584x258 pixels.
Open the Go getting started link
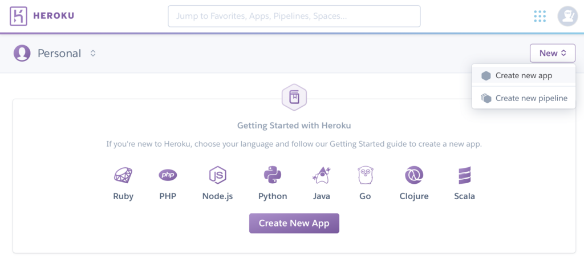(x=365, y=196)
